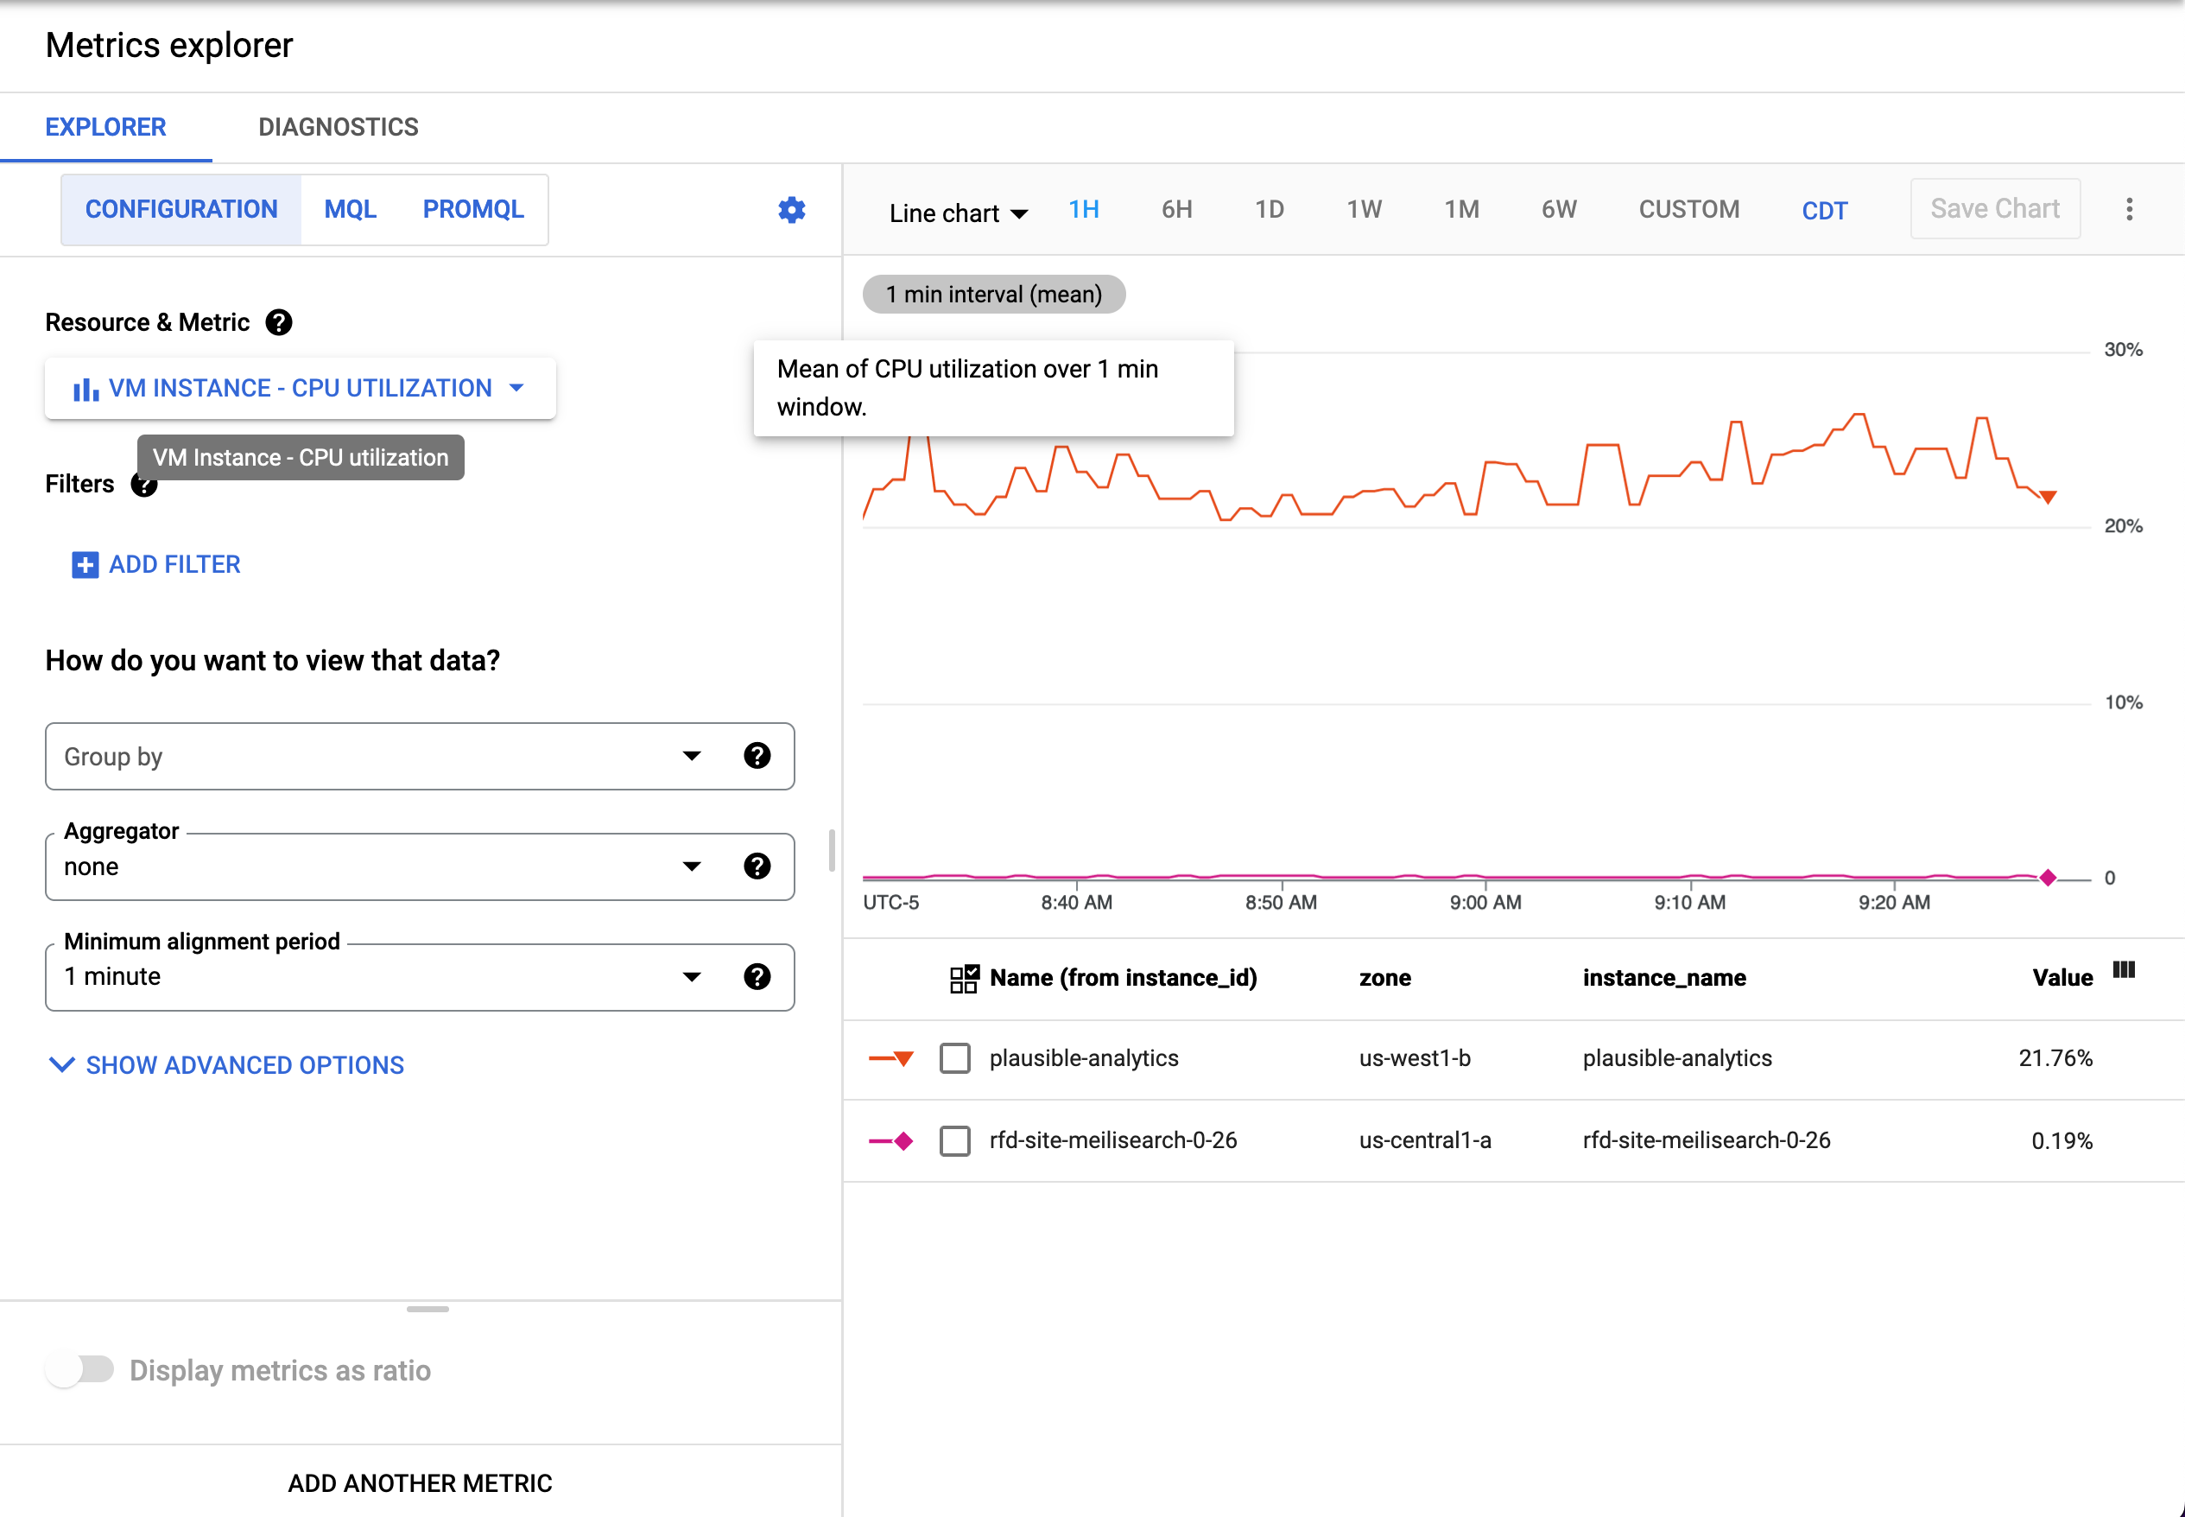This screenshot has width=2185, height=1517.
Task: Check the plausible-analytics row checkbox
Action: [955, 1059]
